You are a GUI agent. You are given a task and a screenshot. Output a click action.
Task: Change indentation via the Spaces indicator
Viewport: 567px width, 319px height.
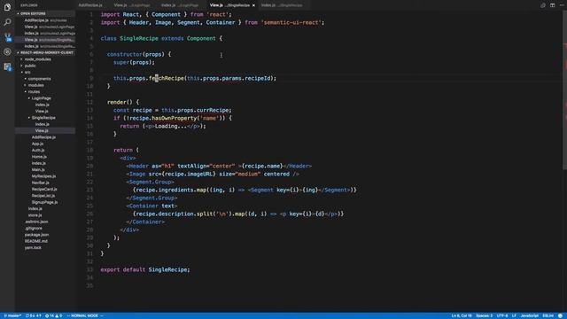[485, 315]
